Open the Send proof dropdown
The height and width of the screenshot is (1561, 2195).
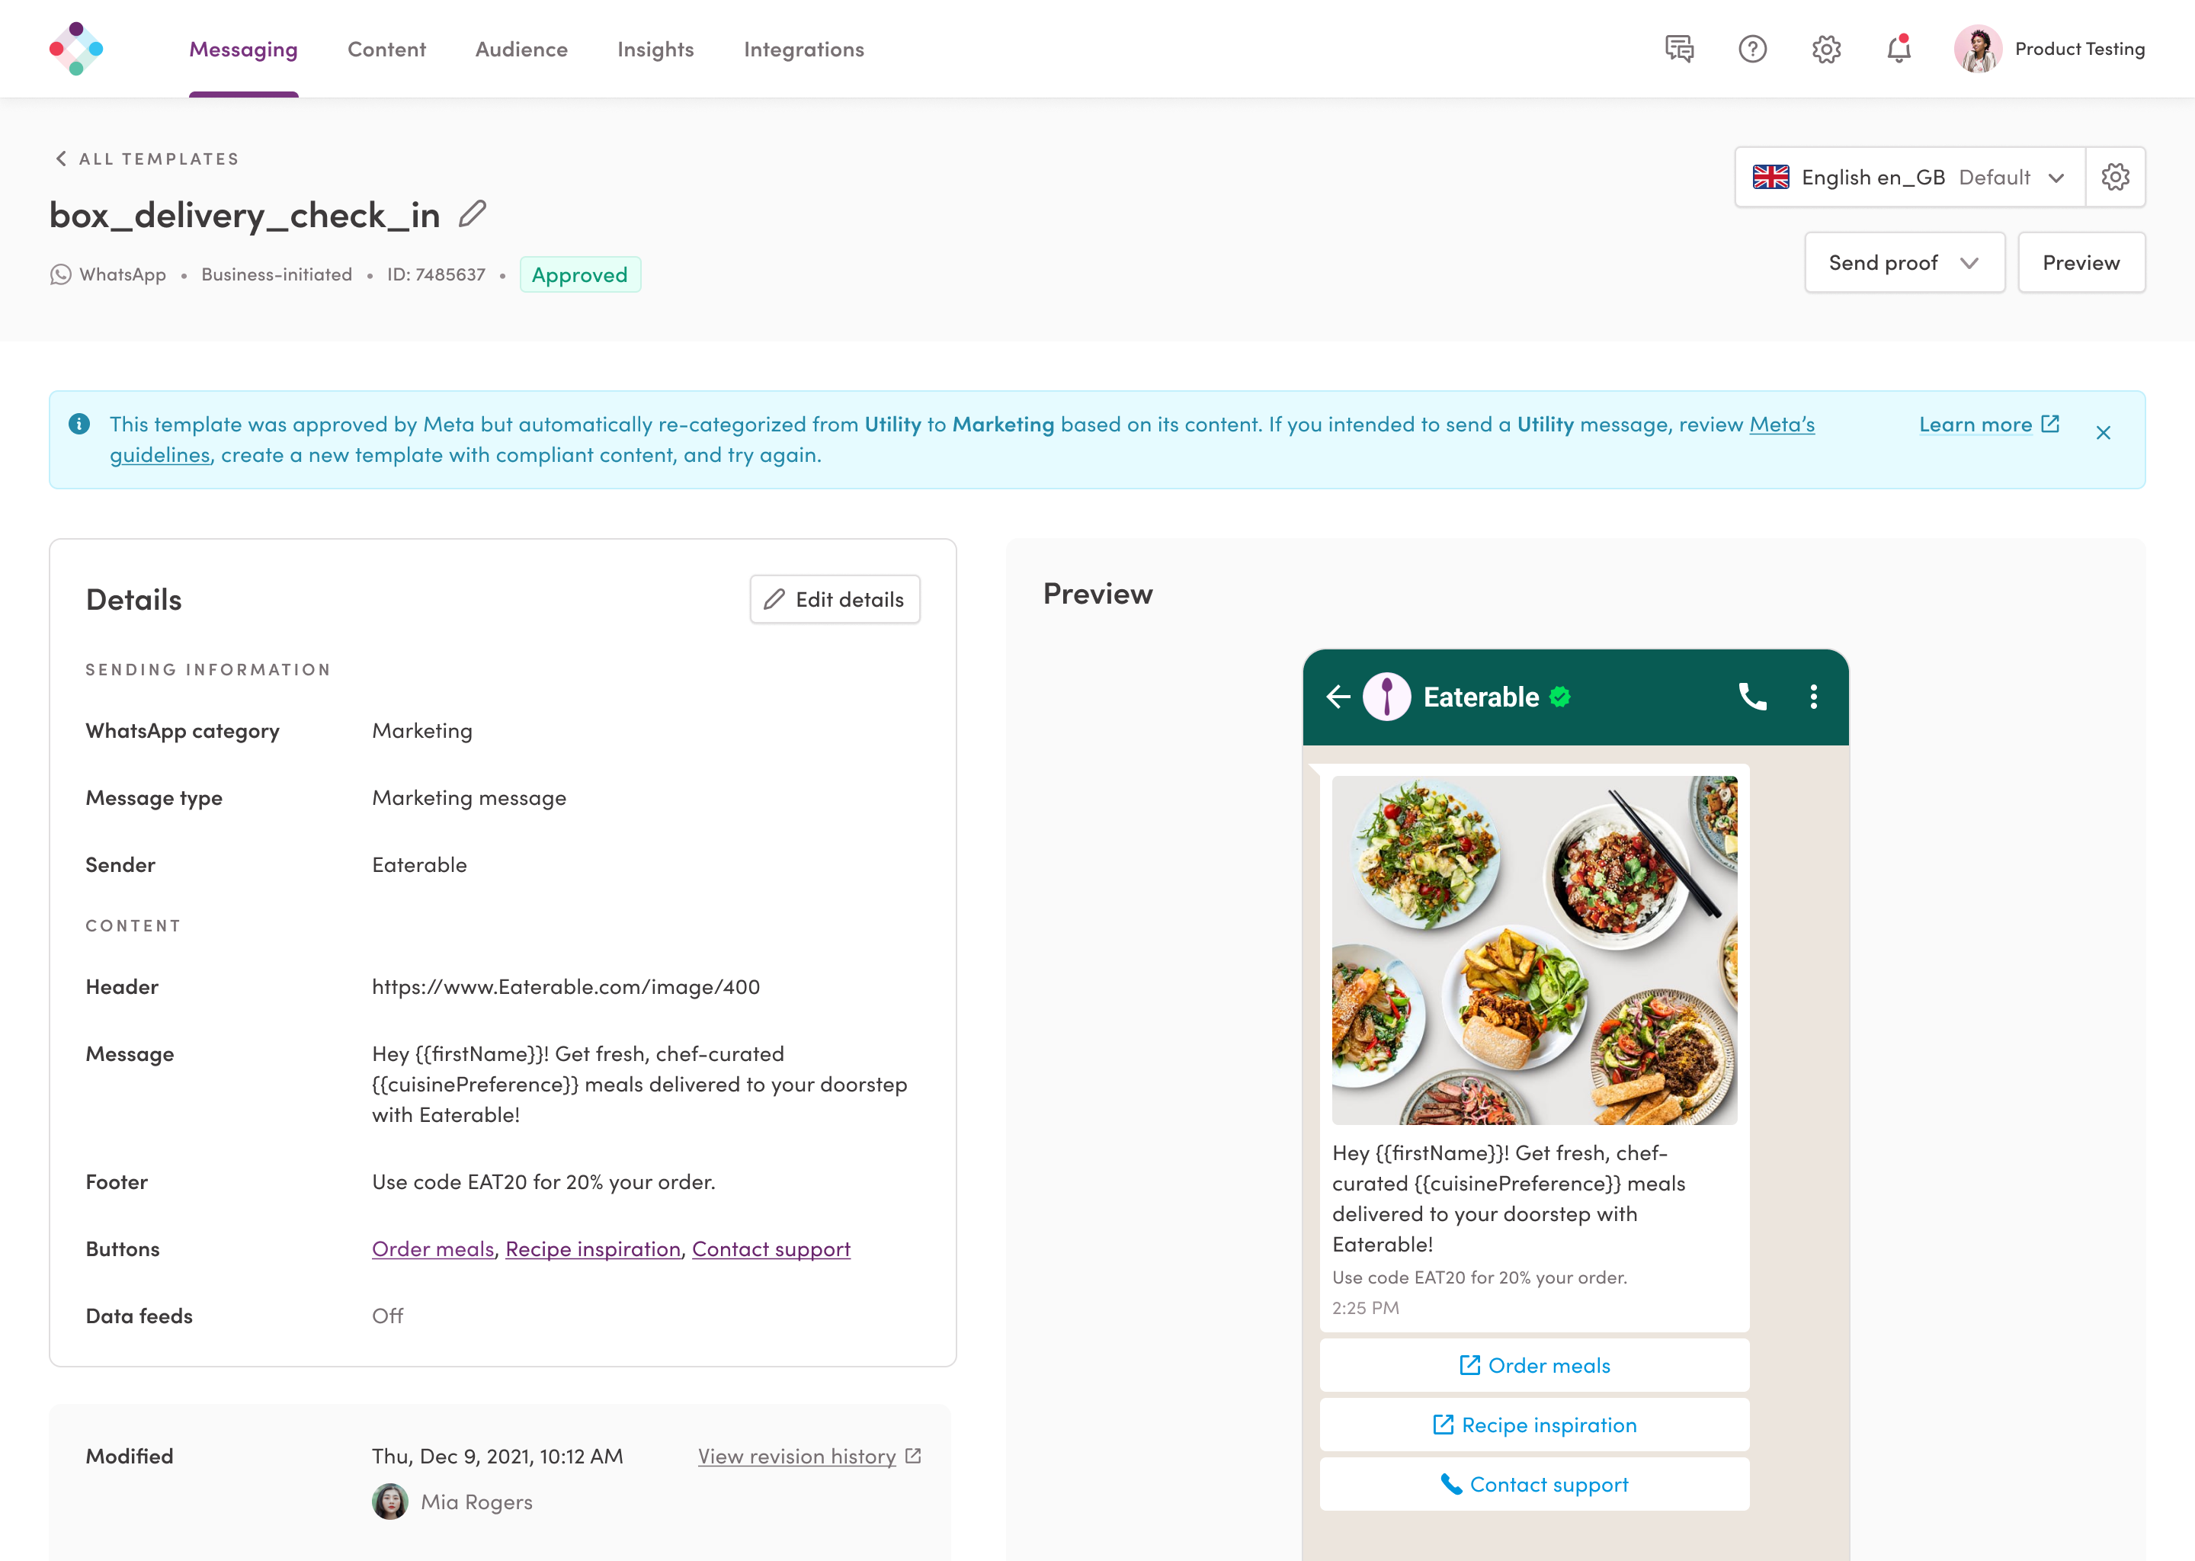click(x=1904, y=262)
